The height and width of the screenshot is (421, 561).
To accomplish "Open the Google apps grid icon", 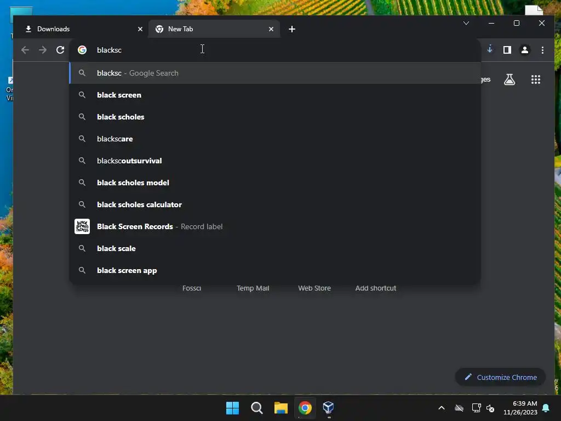I will pyautogui.click(x=536, y=79).
